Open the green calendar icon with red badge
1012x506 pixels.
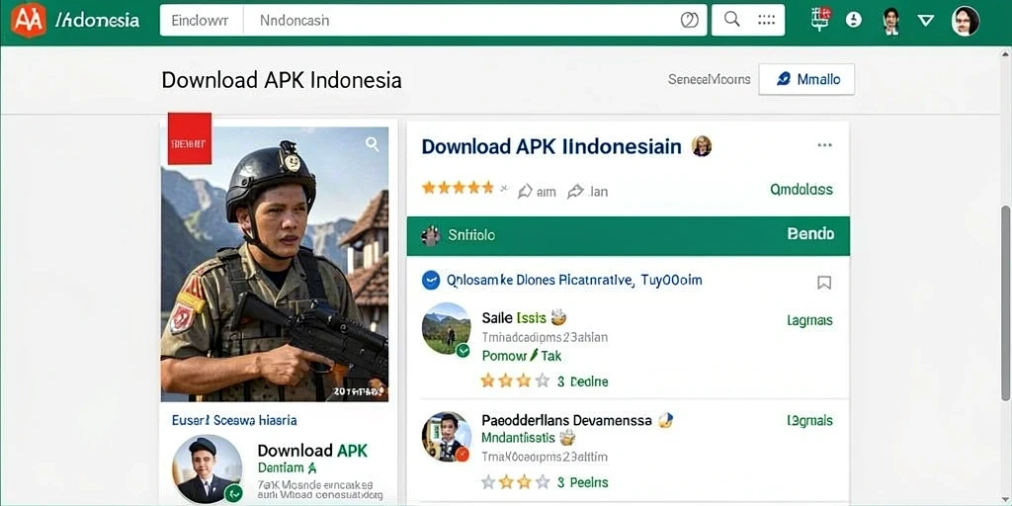[x=820, y=20]
